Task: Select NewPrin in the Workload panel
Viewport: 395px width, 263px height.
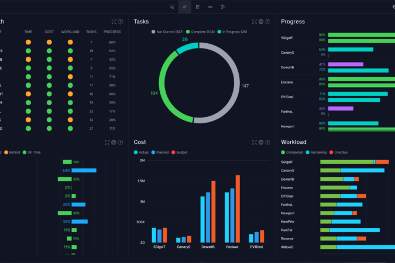Action: click(287, 222)
